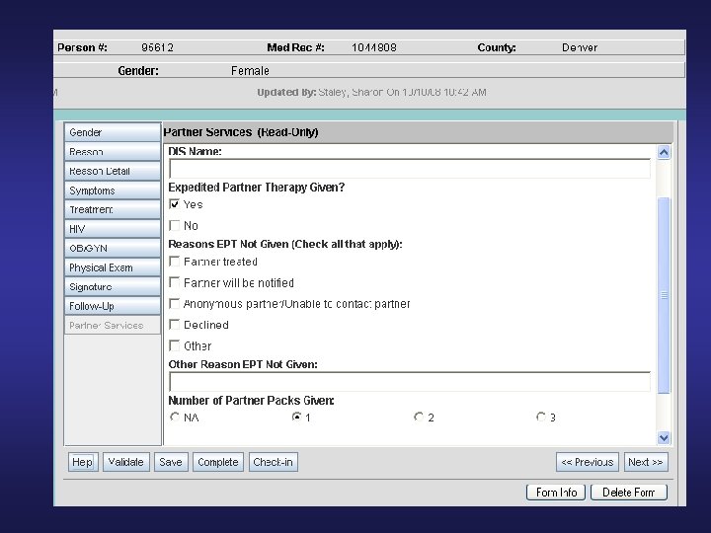711x533 pixels.
Task: Click the scroll up arrow of form panel
Action: (664, 152)
